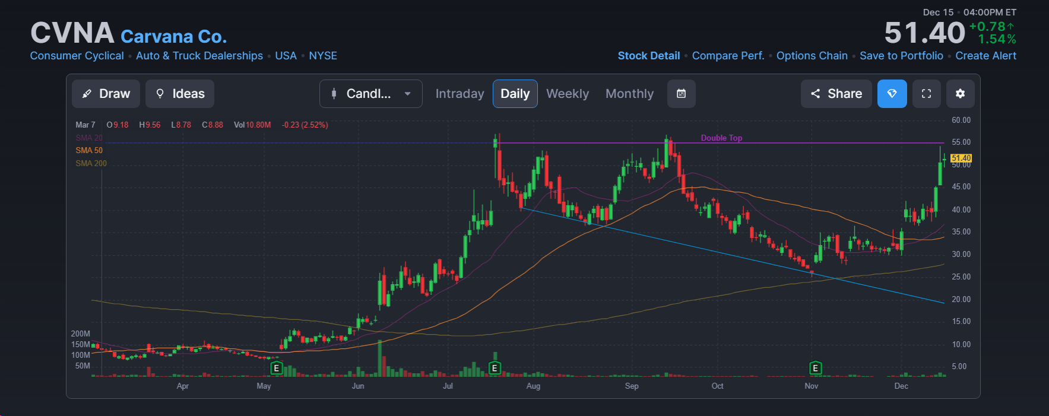
Task: Open the USA country link
Action: coord(286,56)
